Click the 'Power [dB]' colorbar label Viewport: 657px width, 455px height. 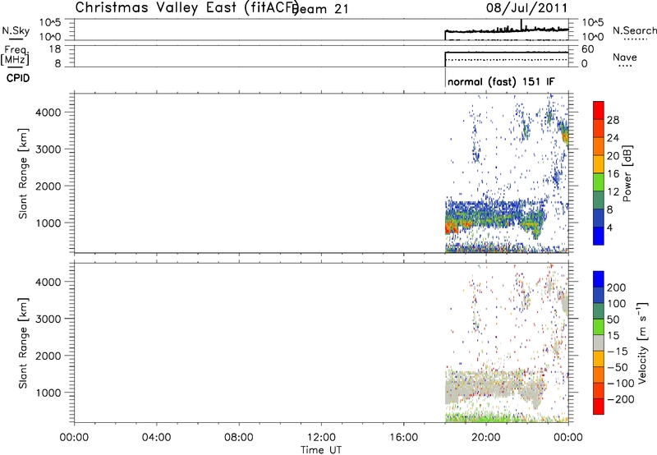point(627,173)
